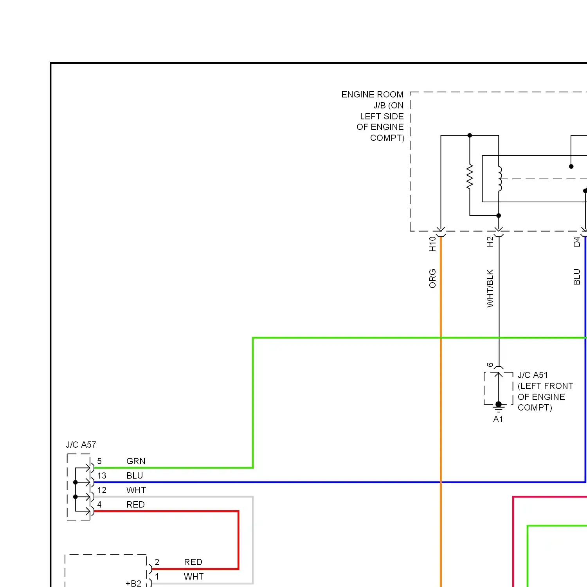Click the D4 connector label
The height and width of the screenshot is (587, 587).
tap(576, 242)
